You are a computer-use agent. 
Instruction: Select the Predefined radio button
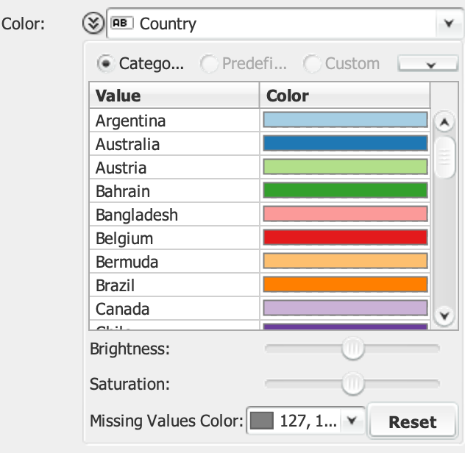click(x=209, y=64)
